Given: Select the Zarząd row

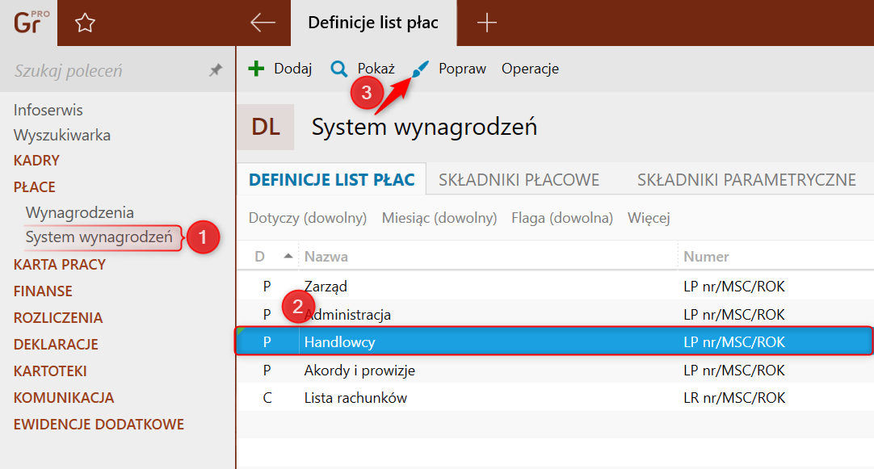Looking at the screenshot, I should 555,286.
